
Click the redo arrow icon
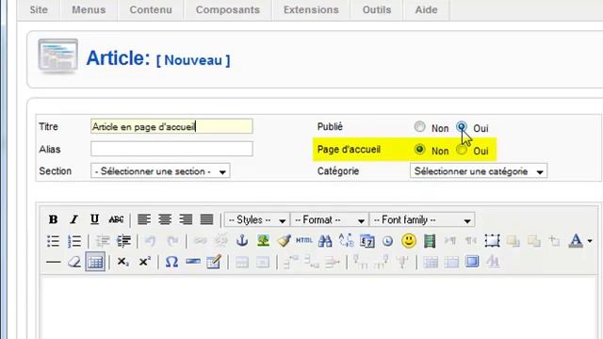[172, 241]
